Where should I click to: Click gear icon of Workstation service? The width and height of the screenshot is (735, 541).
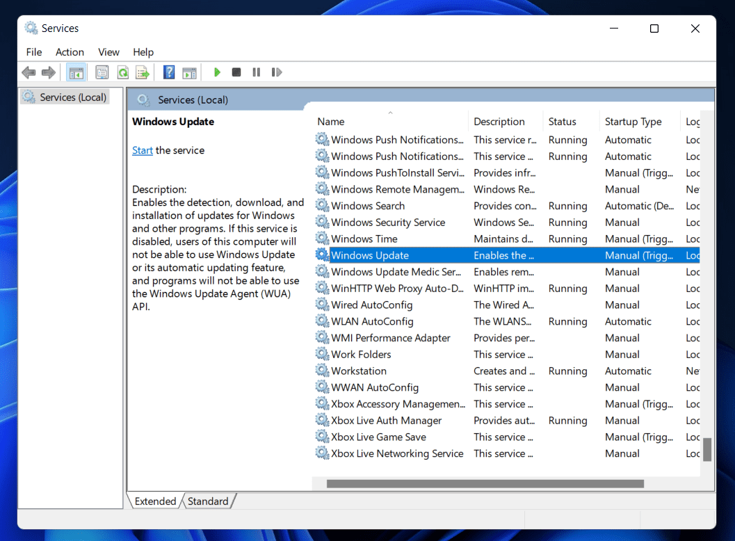pyautogui.click(x=322, y=371)
